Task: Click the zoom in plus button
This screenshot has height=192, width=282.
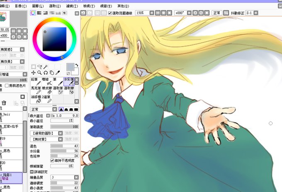Action: pyautogui.click(x=163, y=13)
